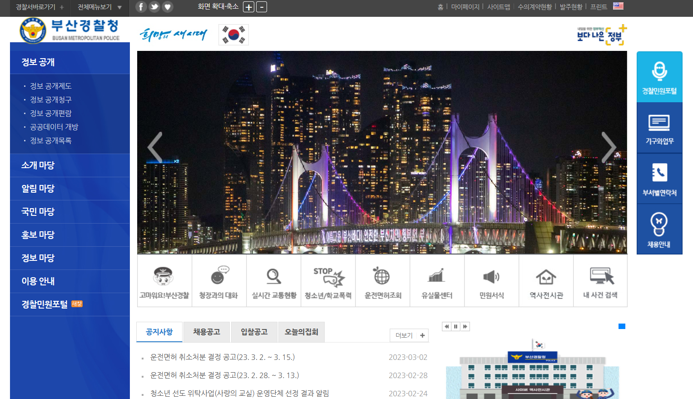This screenshot has width=693, height=399.
Task: Open the 기구와업무 side shortcut
Action: pyautogui.click(x=659, y=128)
